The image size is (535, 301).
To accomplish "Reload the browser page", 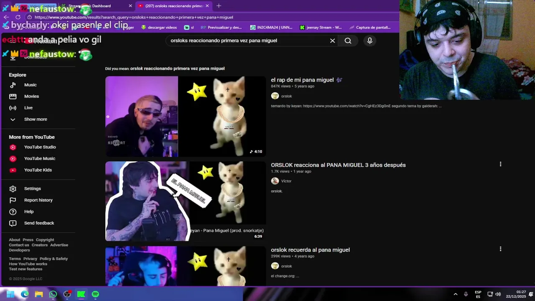I will 18,17.
